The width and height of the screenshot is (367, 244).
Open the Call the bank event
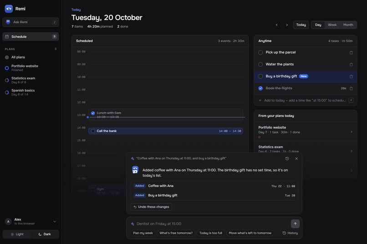165,131
